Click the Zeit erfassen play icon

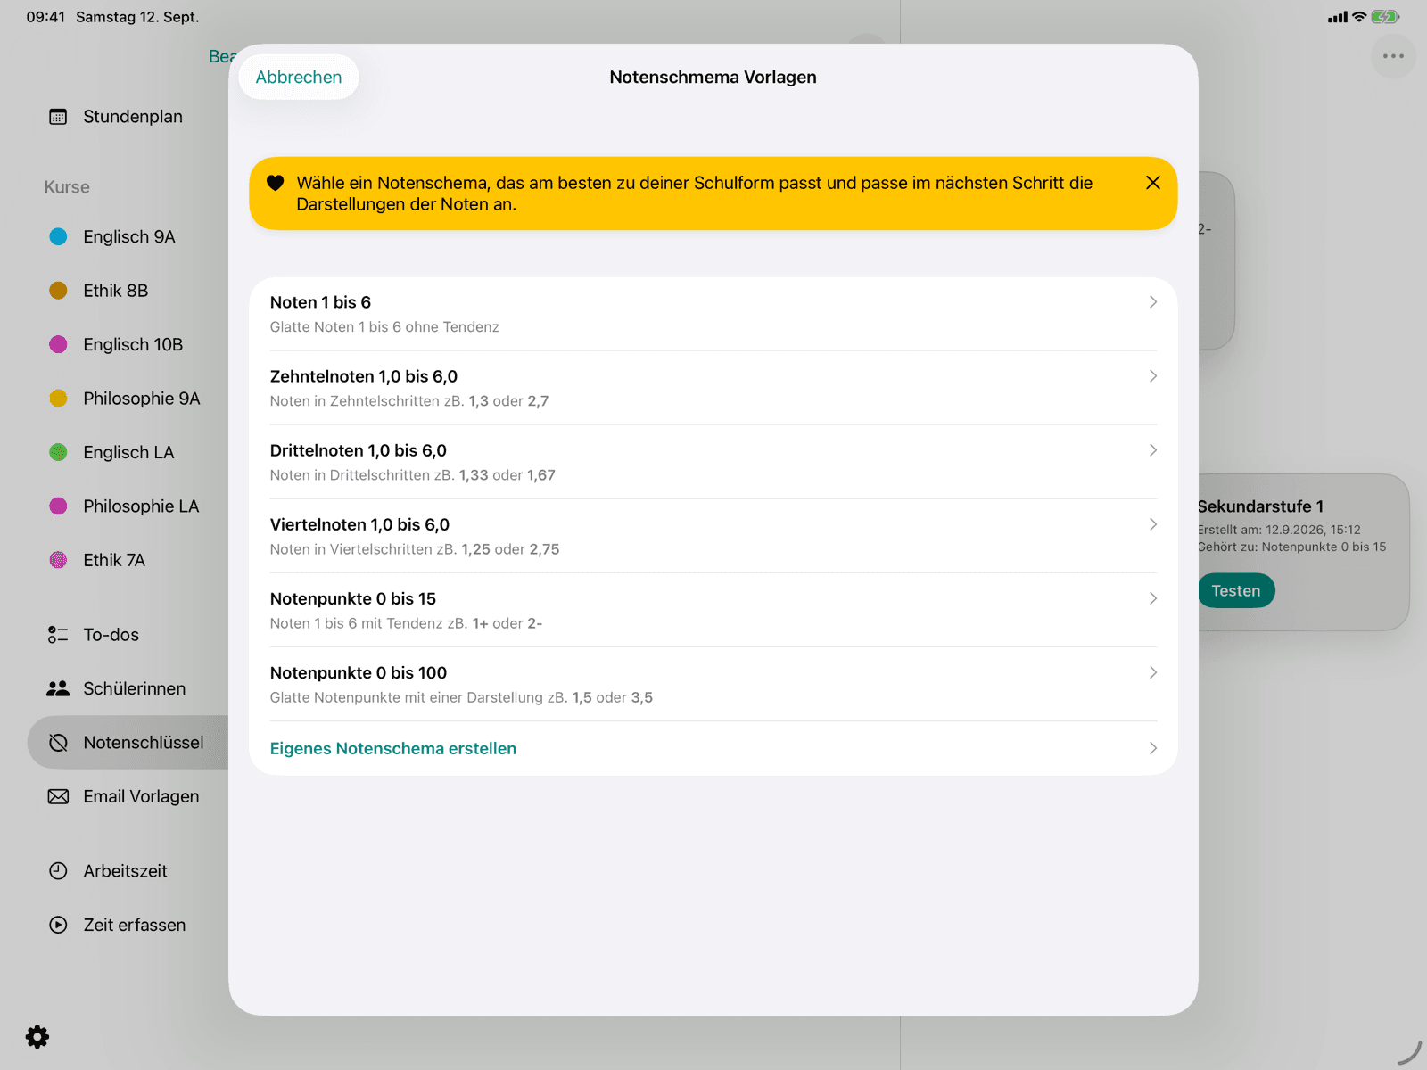click(58, 925)
